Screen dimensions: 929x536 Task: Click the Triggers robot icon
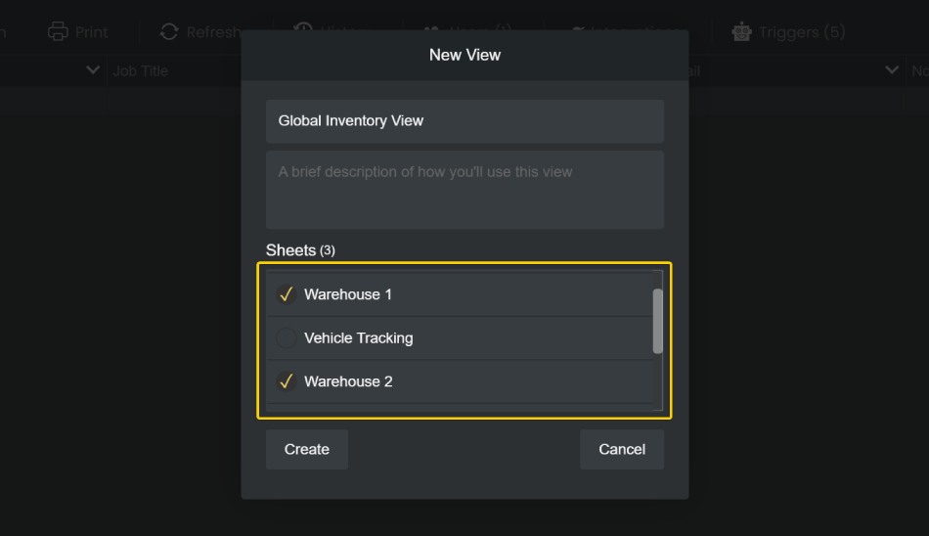[x=742, y=31]
